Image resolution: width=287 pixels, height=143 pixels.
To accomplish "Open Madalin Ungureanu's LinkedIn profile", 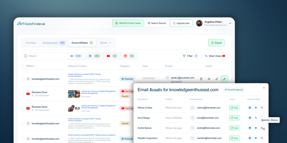I will pyautogui.click(x=250, y=138).
